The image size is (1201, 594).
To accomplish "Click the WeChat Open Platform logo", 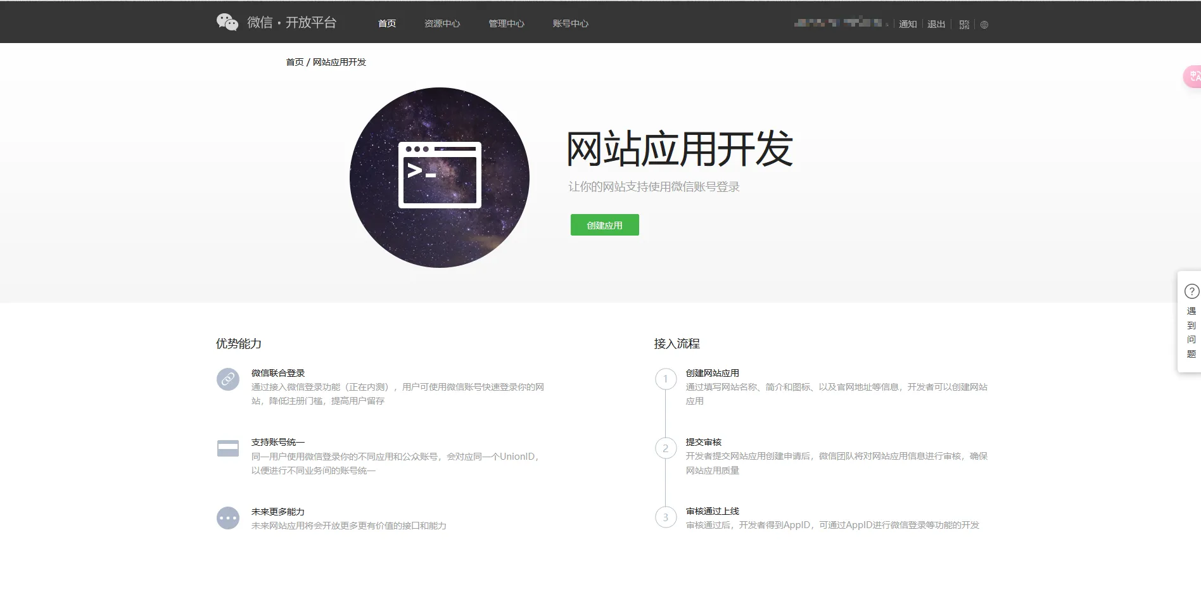I will pos(277,22).
